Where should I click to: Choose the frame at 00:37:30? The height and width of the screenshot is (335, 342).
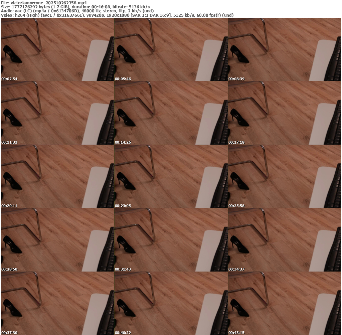(57, 303)
